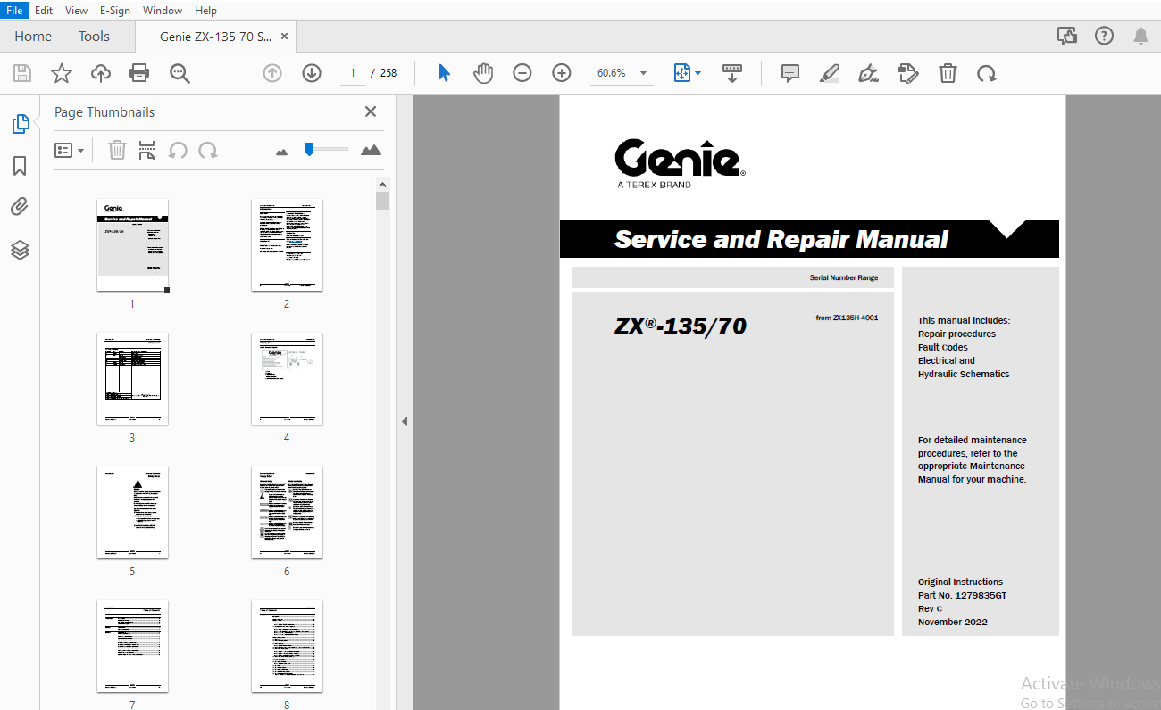Open the Find text magnifier tool

[x=180, y=73]
